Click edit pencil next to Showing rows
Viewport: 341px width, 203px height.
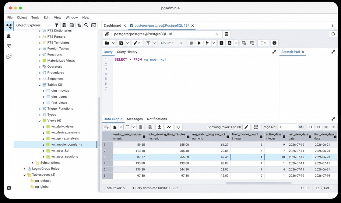click(246, 127)
